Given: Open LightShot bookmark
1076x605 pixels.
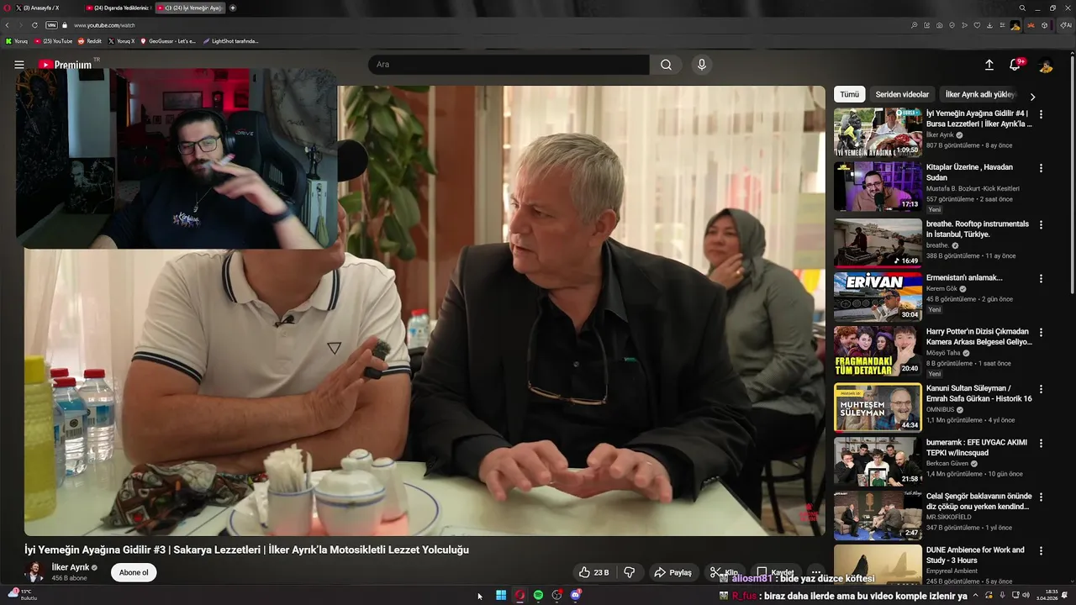Looking at the screenshot, I should pos(231,40).
